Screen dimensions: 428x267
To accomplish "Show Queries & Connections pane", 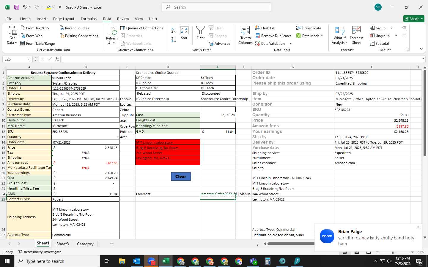I will [x=141, y=28].
